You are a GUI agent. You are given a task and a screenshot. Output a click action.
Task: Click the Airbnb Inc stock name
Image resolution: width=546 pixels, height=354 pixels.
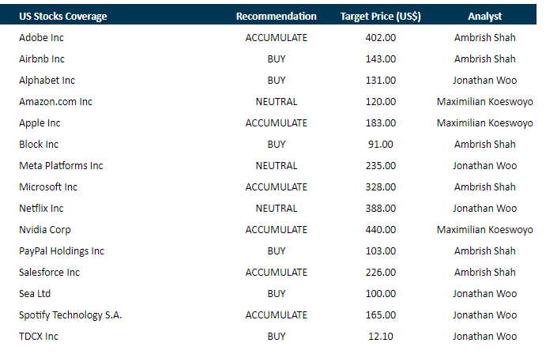42,58
